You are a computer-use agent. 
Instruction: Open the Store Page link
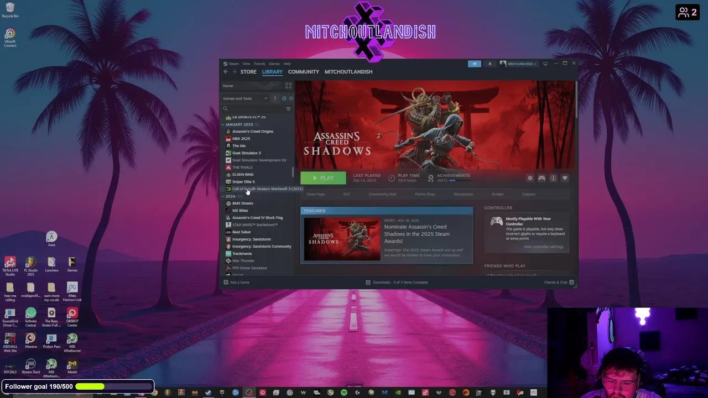[316, 194]
